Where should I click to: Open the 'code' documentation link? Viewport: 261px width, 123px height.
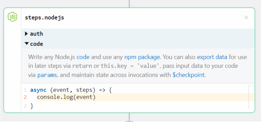point(83,57)
